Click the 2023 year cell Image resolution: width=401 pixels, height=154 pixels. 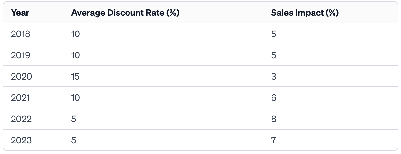point(21,140)
